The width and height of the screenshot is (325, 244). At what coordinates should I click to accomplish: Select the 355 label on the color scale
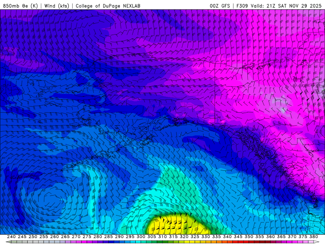[260, 237]
